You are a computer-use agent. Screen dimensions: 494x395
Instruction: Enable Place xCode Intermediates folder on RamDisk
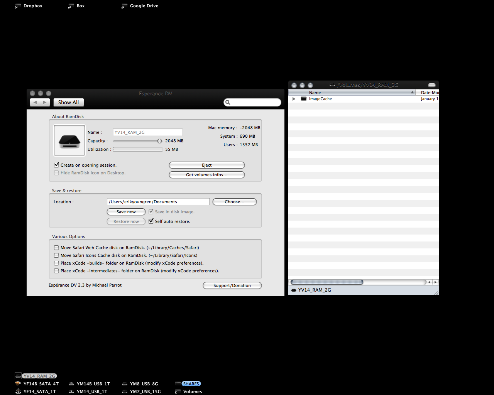pyautogui.click(x=56, y=271)
